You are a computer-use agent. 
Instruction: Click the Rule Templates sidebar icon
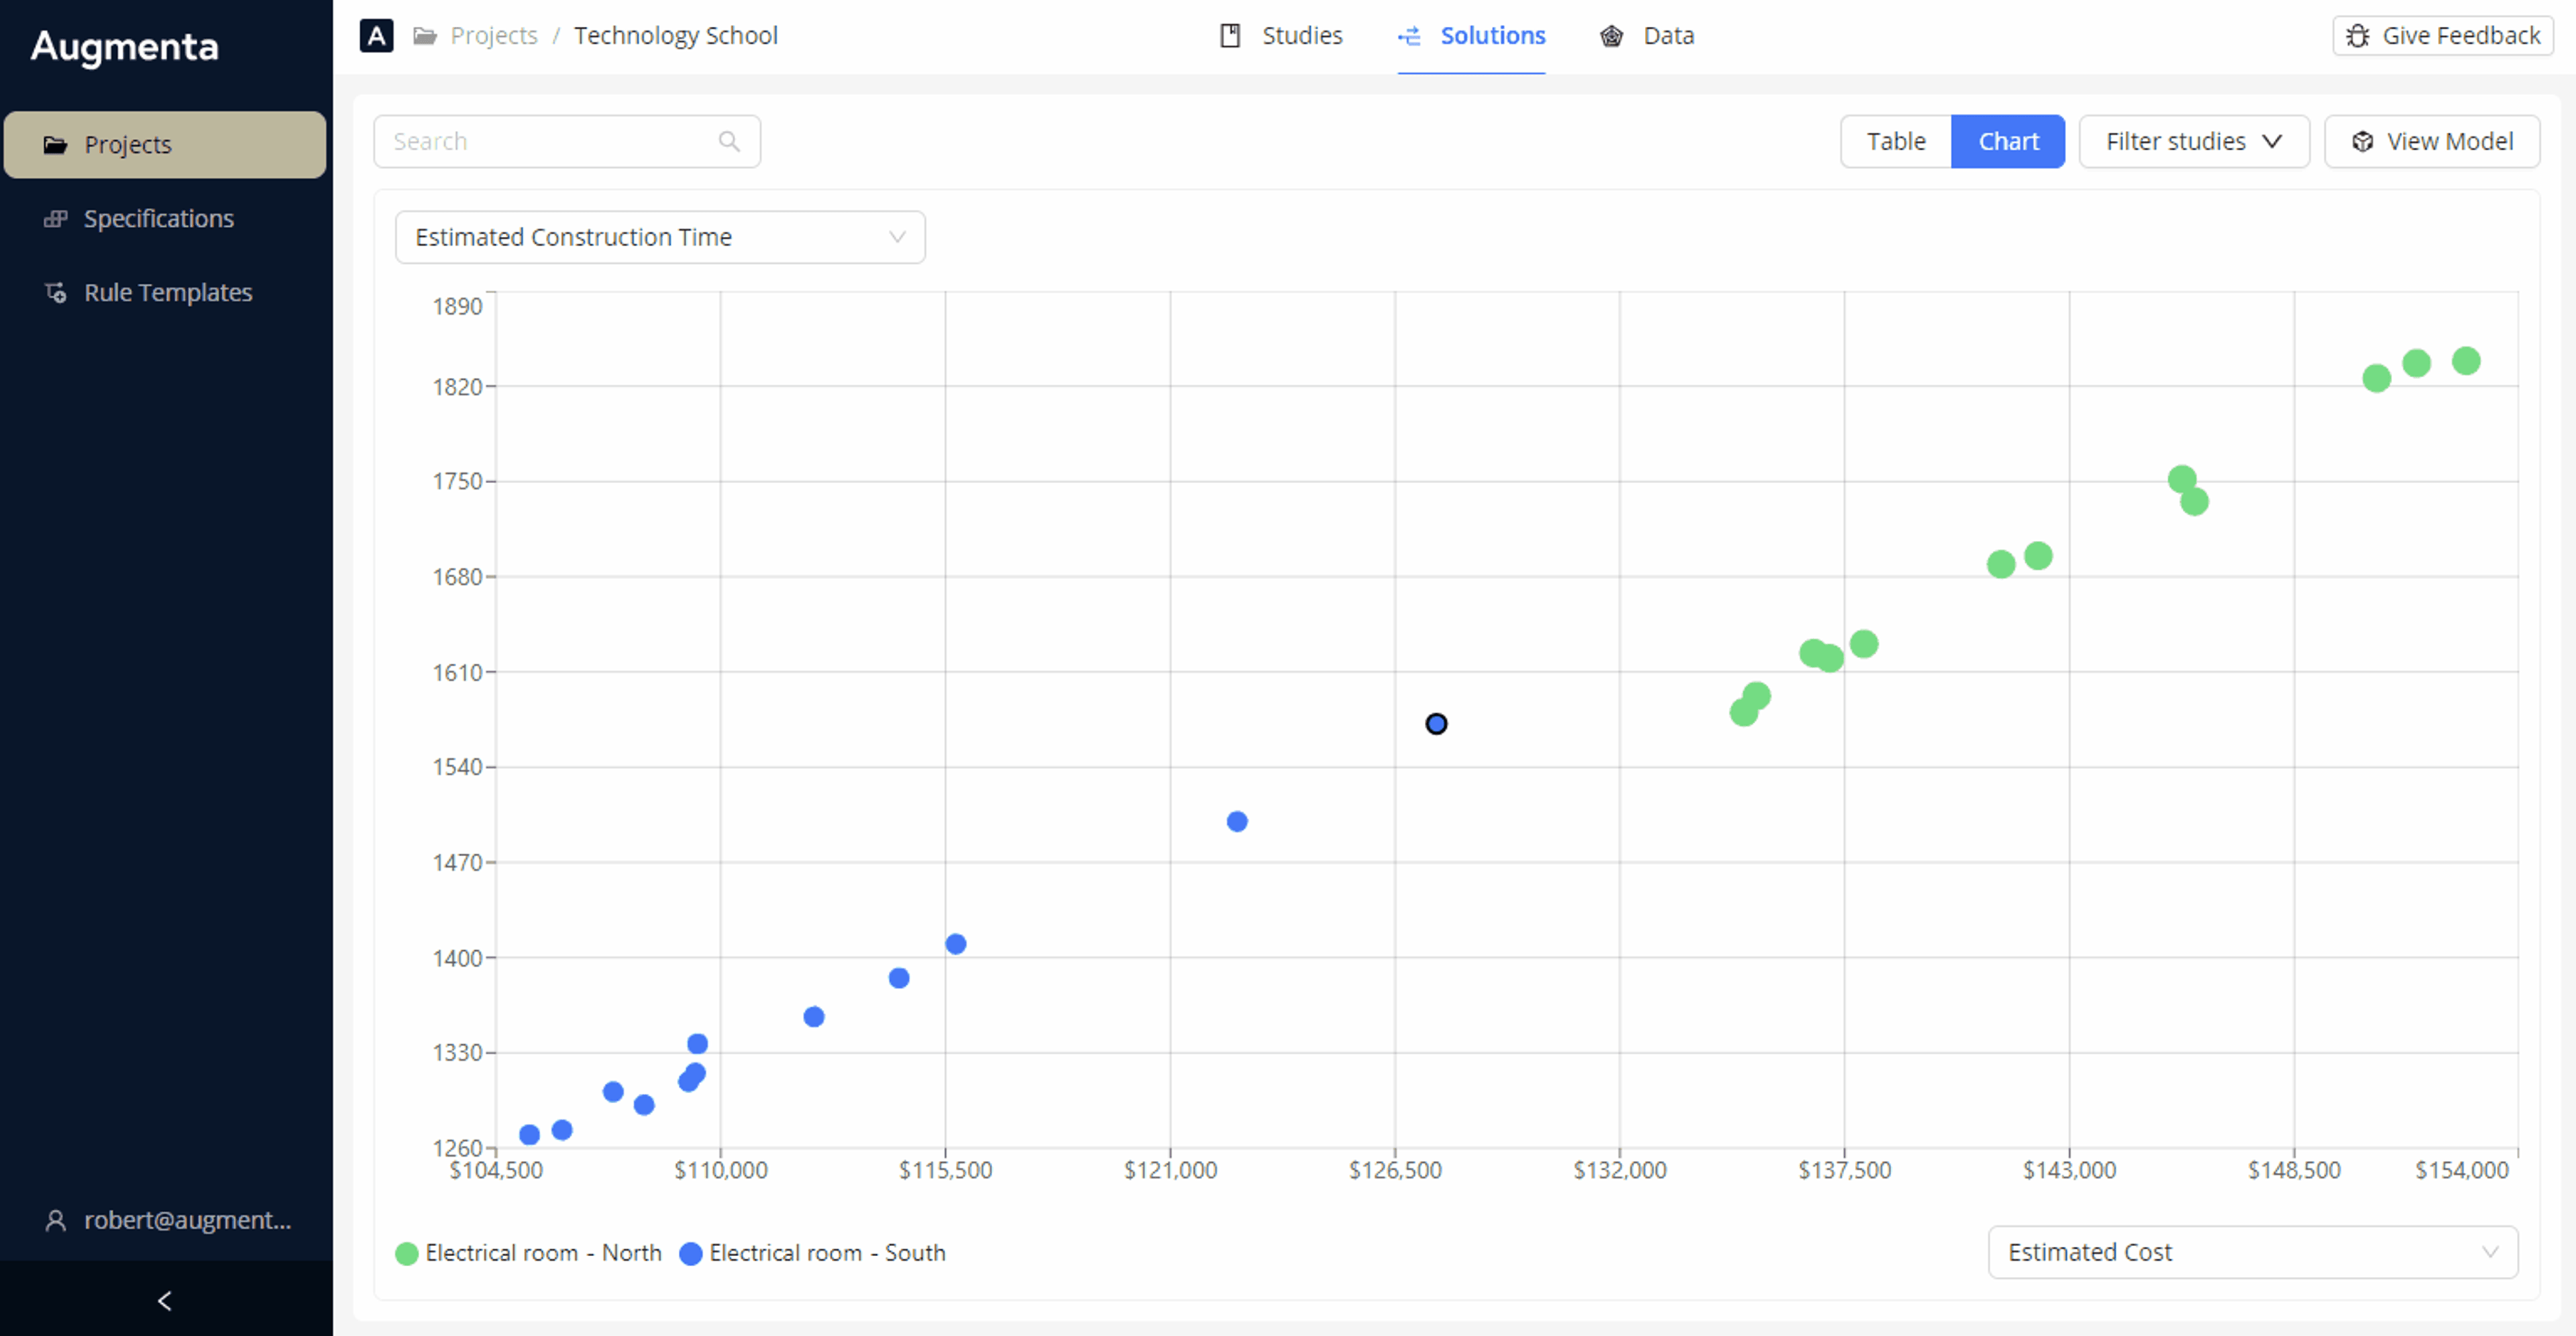coord(56,293)
